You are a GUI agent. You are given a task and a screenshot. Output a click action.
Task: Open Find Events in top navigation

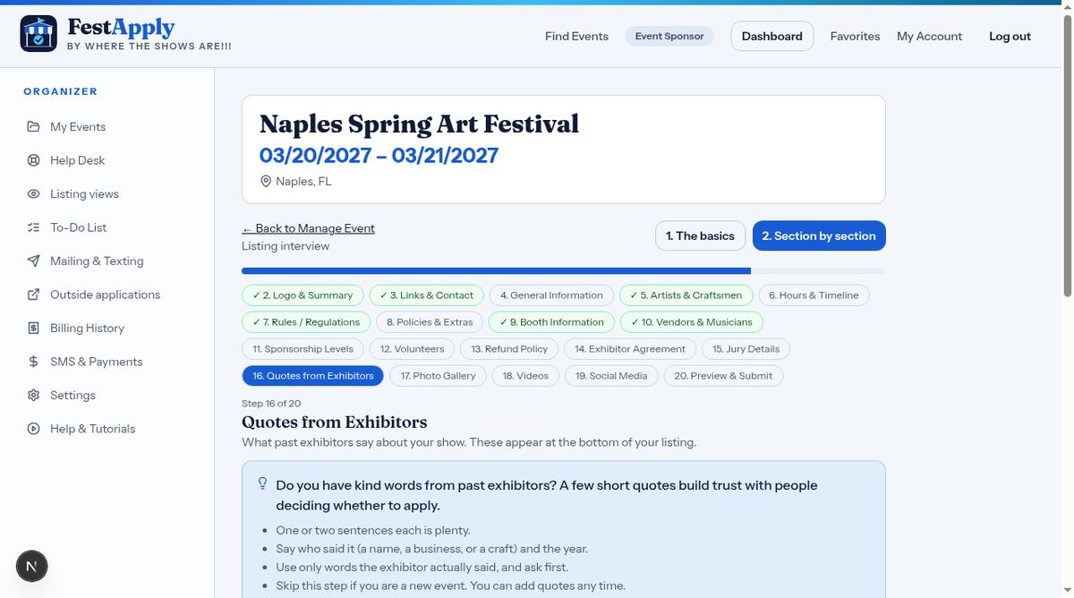click(x=576, y=37)
